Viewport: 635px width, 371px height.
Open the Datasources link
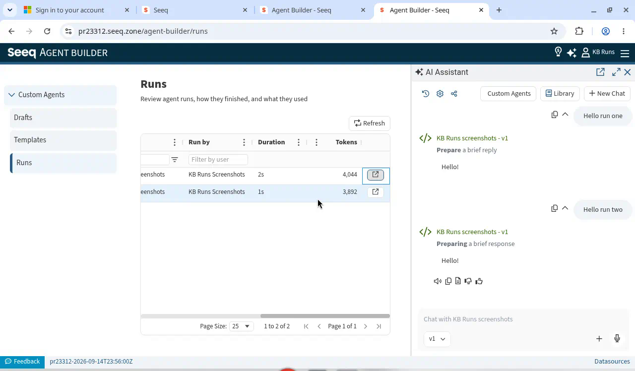[612, 362]
